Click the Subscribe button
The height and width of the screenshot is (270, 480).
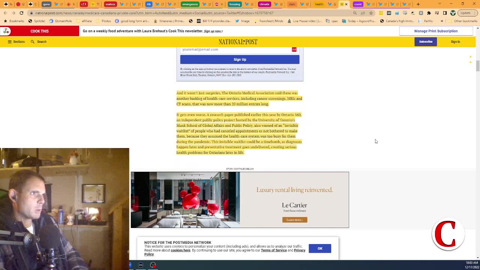tap(426, 42)
